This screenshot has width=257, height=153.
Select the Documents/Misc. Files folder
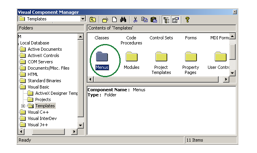(49, 68)
